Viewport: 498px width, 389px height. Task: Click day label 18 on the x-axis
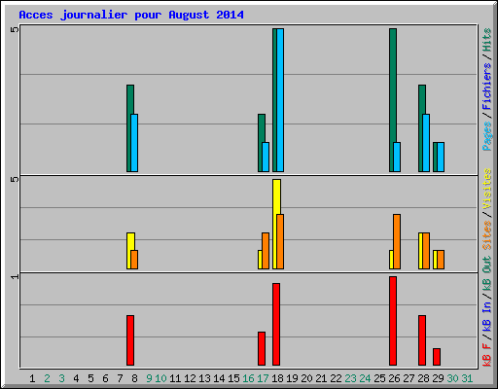coord(277,378)
